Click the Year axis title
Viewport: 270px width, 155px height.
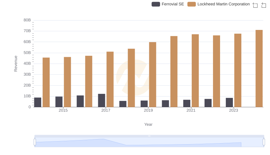point(148,124)
